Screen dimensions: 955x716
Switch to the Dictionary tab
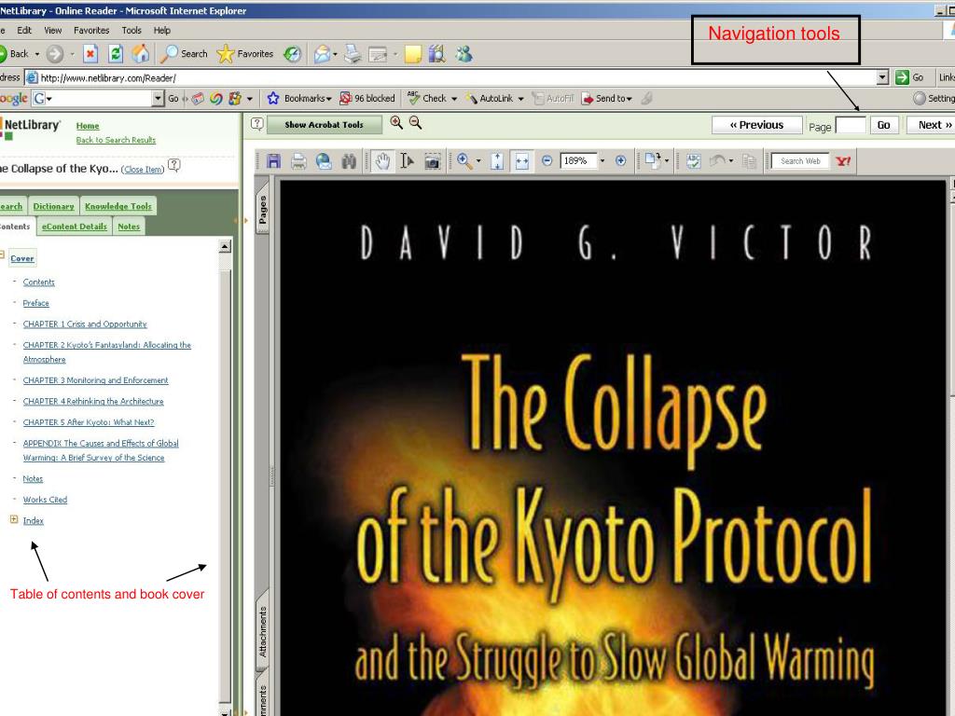click(53, 206)
